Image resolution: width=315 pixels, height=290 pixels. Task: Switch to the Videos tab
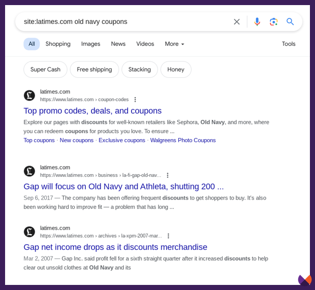pyautogui.click(x=145, y=44)
